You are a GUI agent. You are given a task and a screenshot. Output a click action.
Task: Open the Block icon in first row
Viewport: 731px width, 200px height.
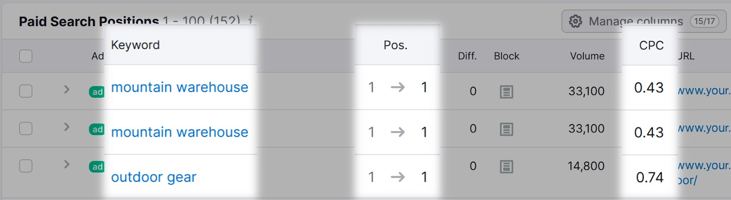click(x=506, y=92)
